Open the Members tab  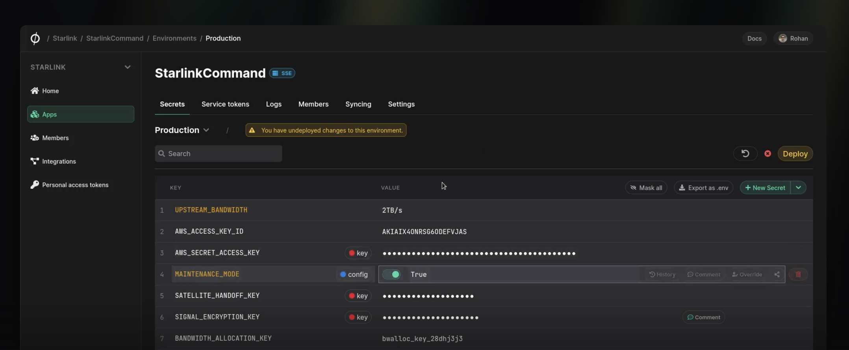tap(313, 104)
